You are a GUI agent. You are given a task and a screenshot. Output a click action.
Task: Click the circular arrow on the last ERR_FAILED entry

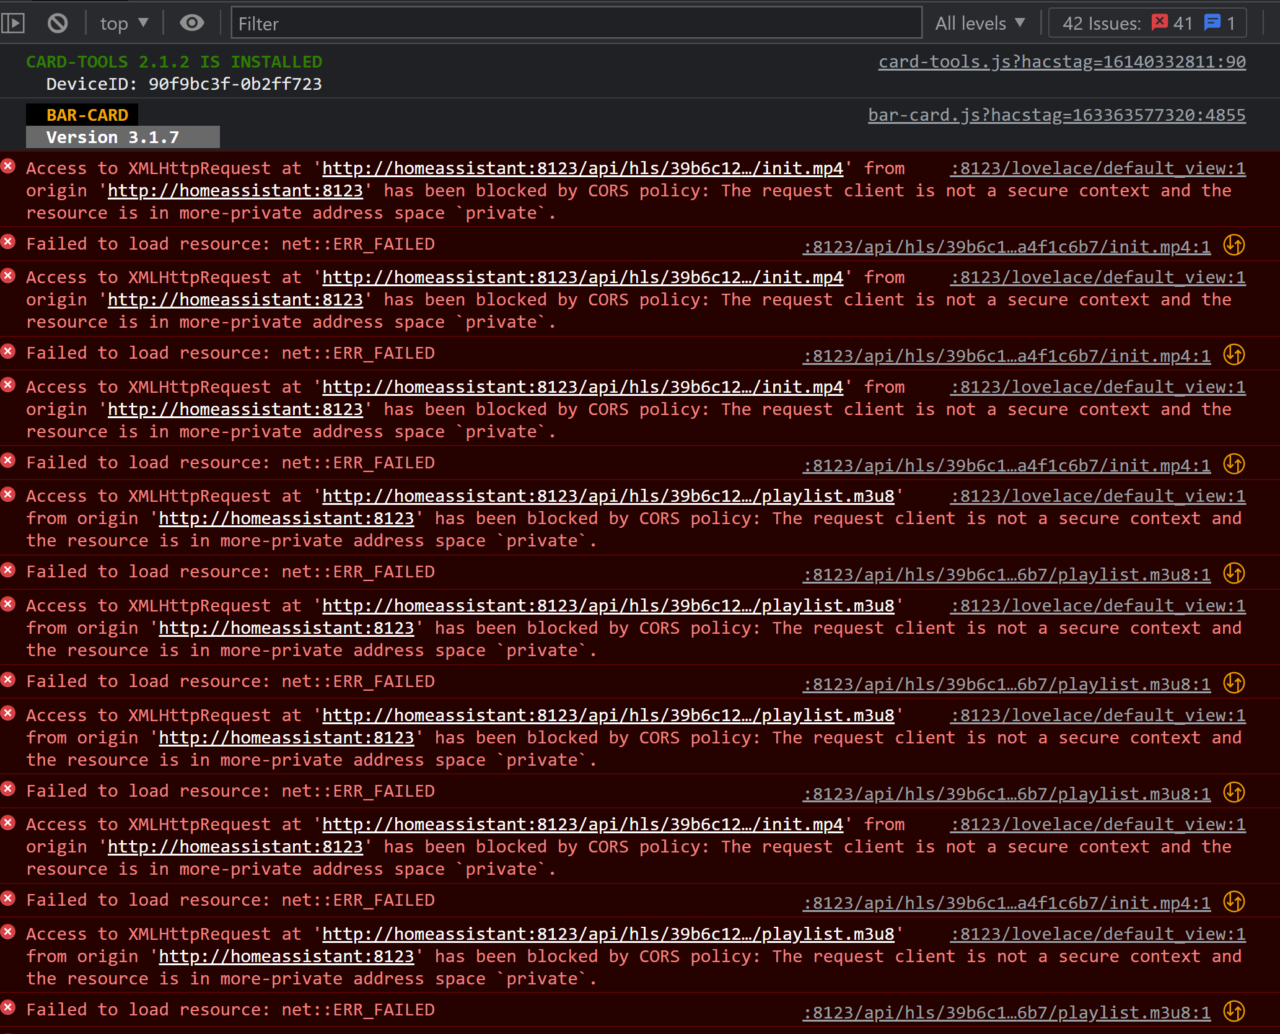click(x=1234, y=1012)
